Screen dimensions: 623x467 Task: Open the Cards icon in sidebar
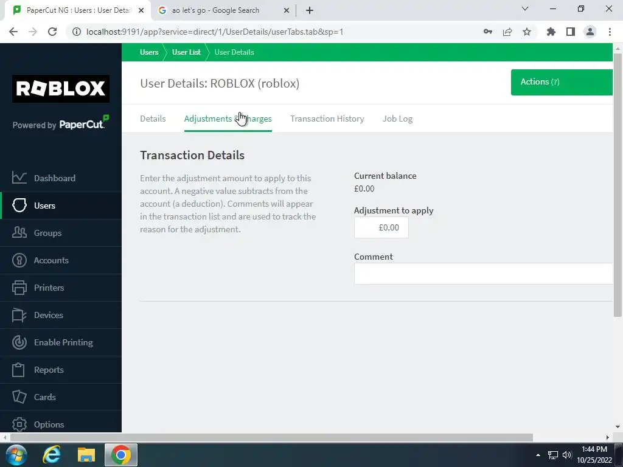19,397
